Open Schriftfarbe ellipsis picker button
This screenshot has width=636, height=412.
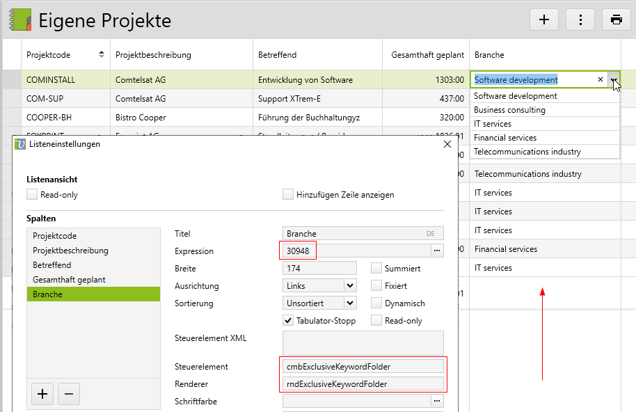pos(437,401)
